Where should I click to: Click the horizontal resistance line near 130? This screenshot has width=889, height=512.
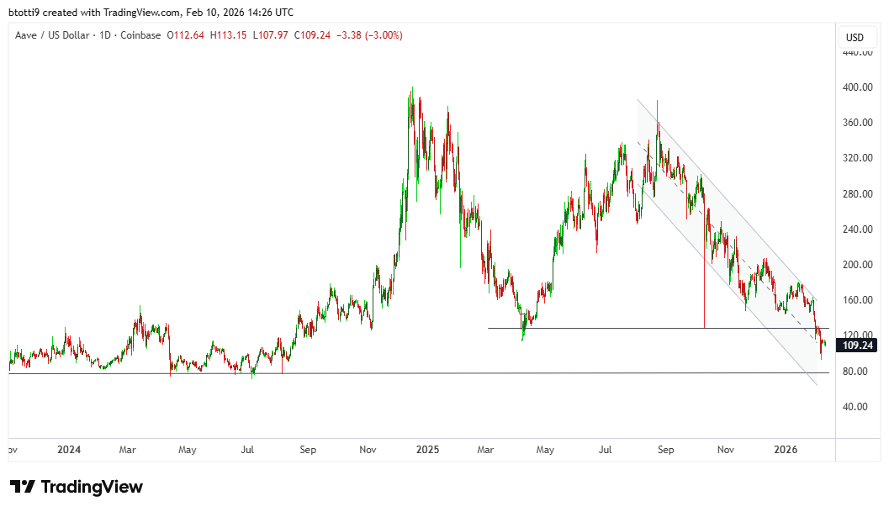point(589,328)
